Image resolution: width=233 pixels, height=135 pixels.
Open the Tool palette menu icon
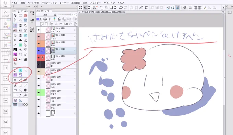pos(14,11)
